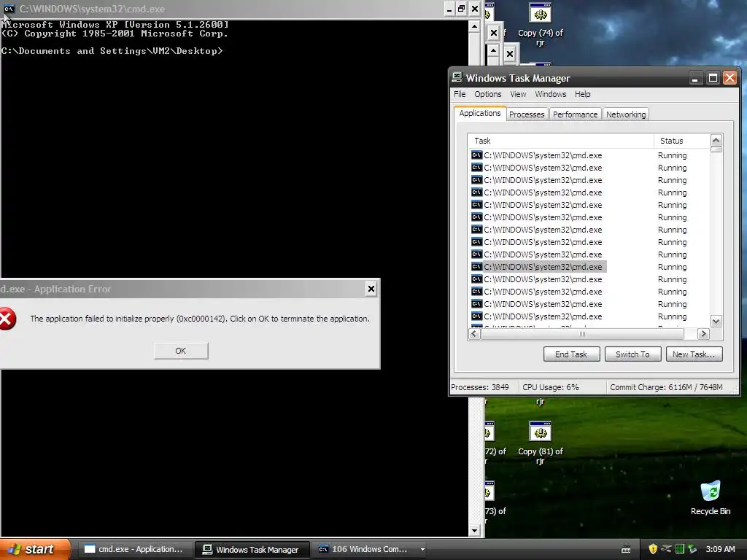The height and width of the screenshot is (560, 747).
Task: Click the cmd prompt line C:\Documents and Settings\VM2\Desktop>
Action: (112, 51)
